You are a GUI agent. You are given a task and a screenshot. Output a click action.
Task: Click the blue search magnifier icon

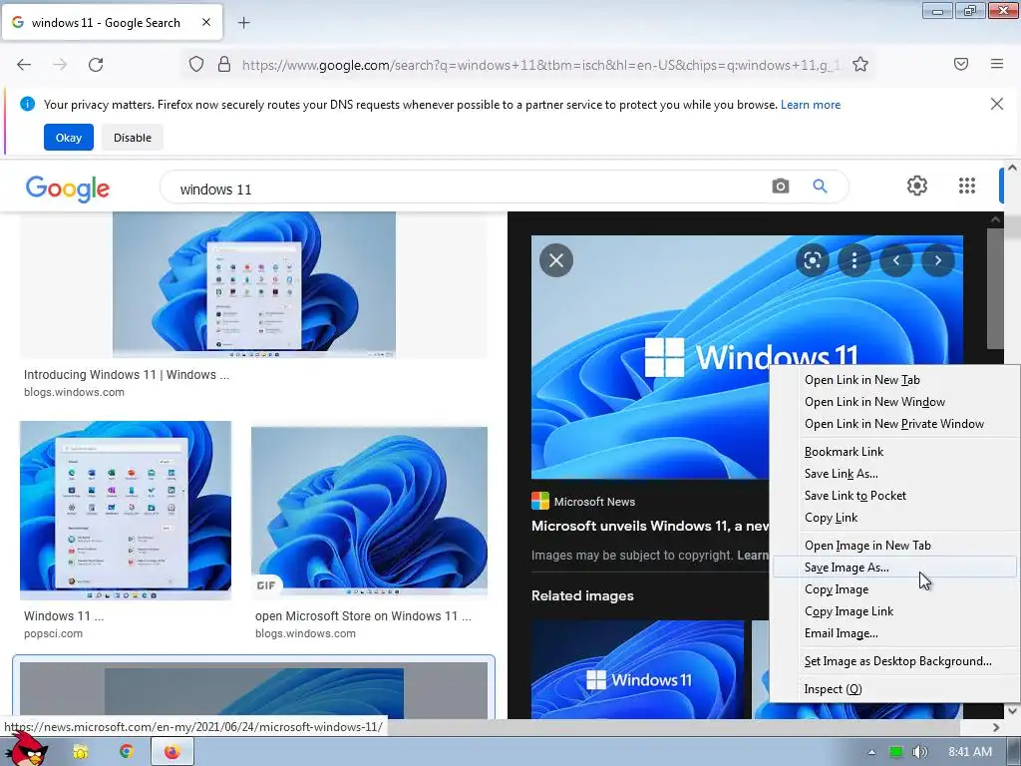(x=820, y=187)
